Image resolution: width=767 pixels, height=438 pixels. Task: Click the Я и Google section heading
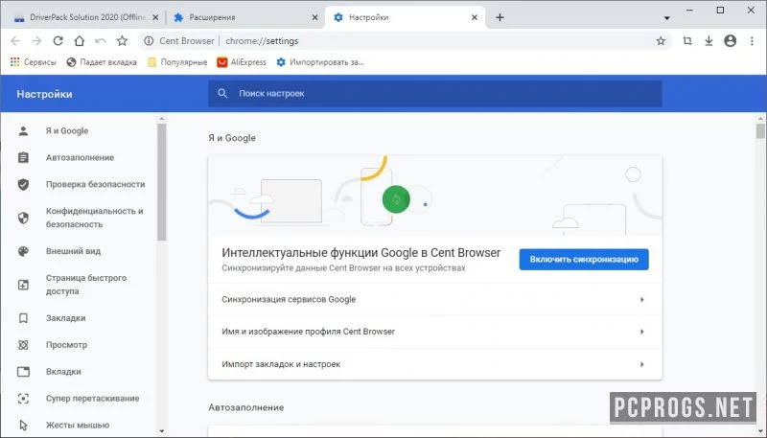pos(232,138)
